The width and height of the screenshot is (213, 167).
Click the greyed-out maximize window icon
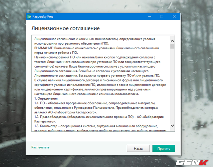pyautogui.click(x=162, y=16)
